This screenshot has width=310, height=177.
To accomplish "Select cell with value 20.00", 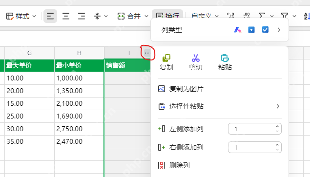I will click(x=29, y=91).
